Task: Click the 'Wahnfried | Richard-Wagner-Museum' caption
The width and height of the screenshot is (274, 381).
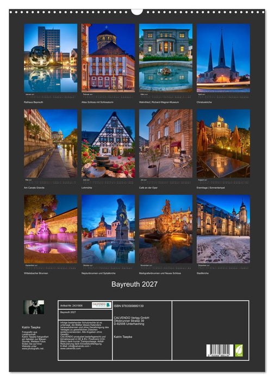Action: [159, 102]
